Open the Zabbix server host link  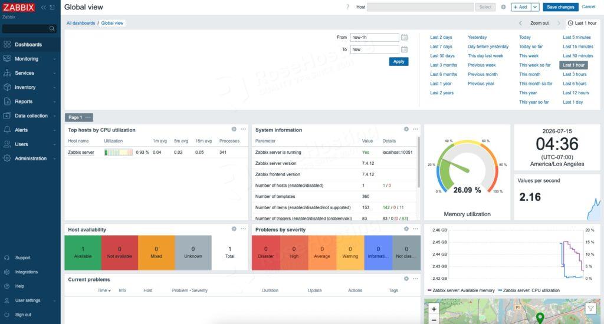[x=81, y=153]
